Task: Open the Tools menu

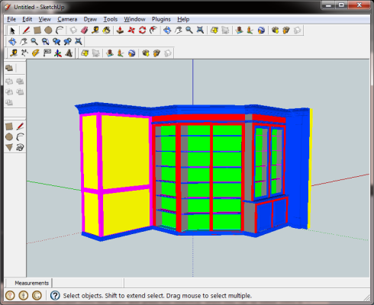Action: click(110, 19)
